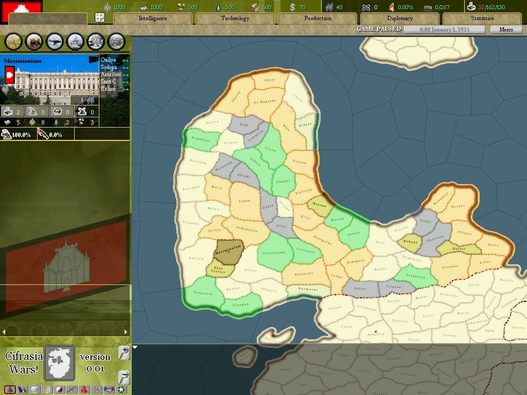This screenshot has width=527, height=395.
Task: Open the Technology tab
Action: (x=234, y=18)
